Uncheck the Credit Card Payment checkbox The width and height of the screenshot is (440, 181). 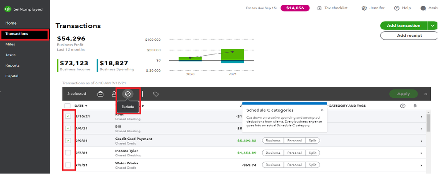point(68,141)
